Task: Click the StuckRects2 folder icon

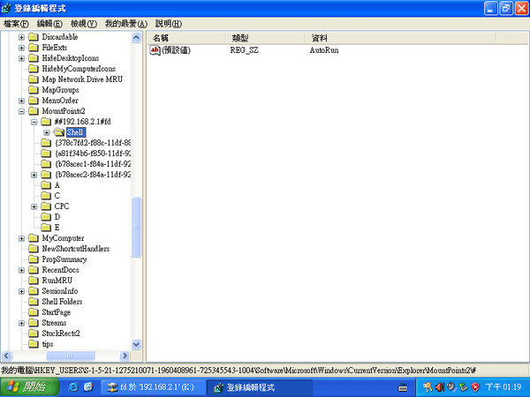Action: (x=34, y=333)
